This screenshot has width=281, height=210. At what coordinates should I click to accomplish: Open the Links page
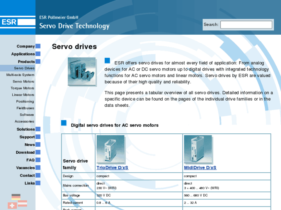pos(30,183)
